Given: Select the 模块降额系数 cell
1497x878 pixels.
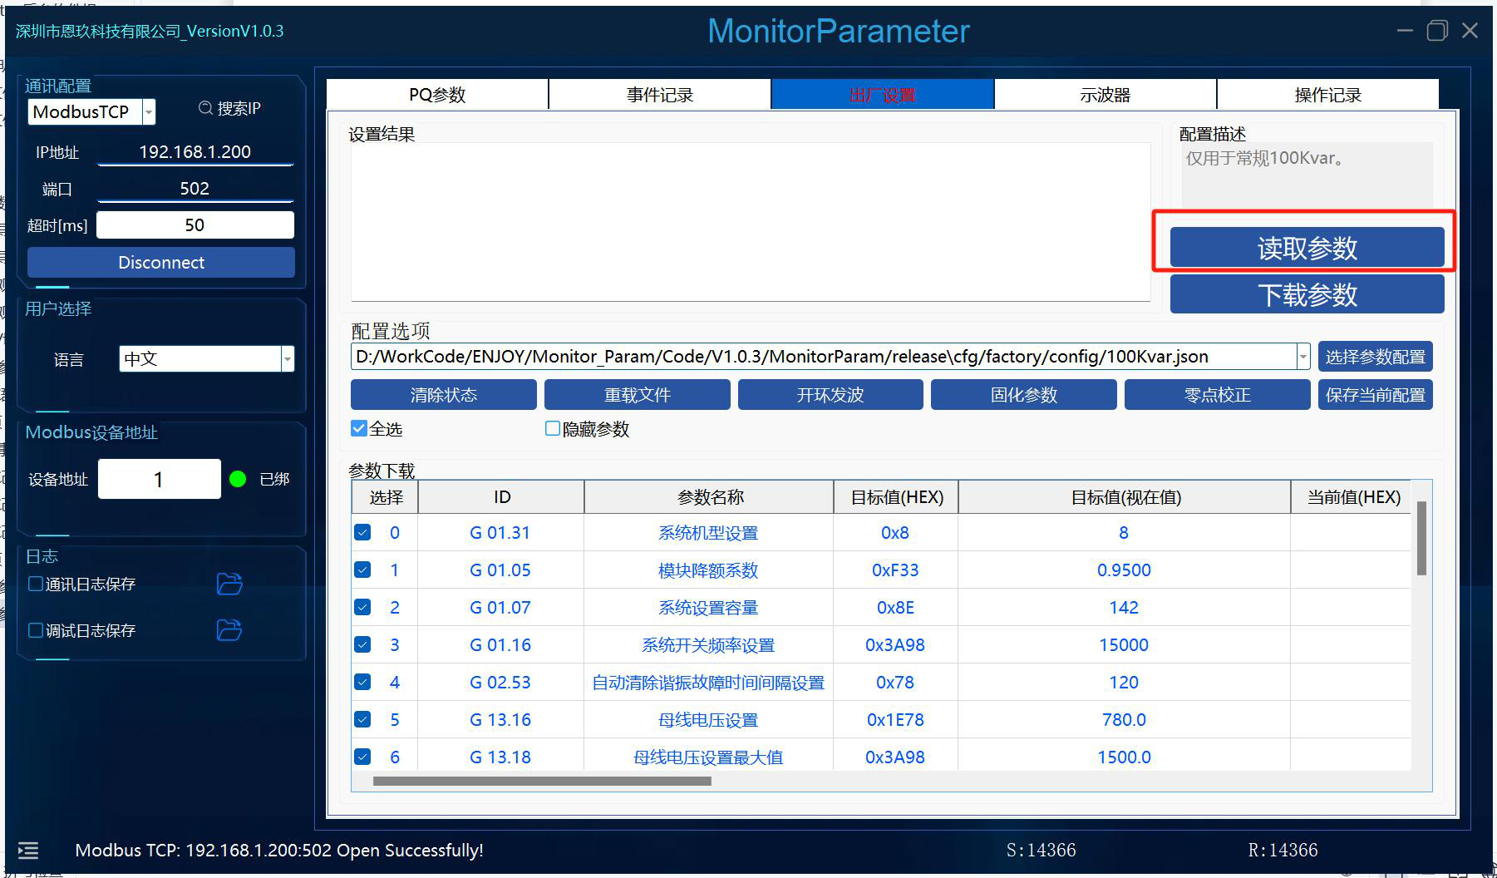Looking at the screenshot, I should click(x=709, y=570).
